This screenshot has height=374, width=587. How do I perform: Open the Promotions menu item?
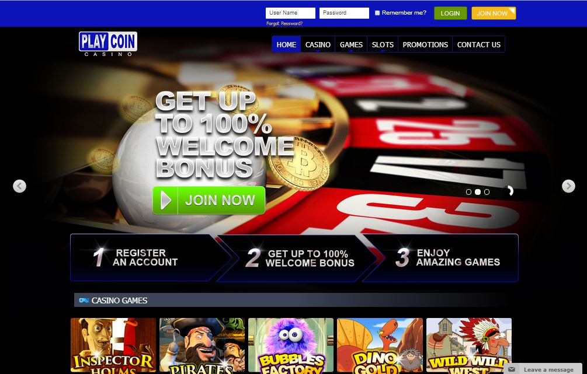[425, 44]
